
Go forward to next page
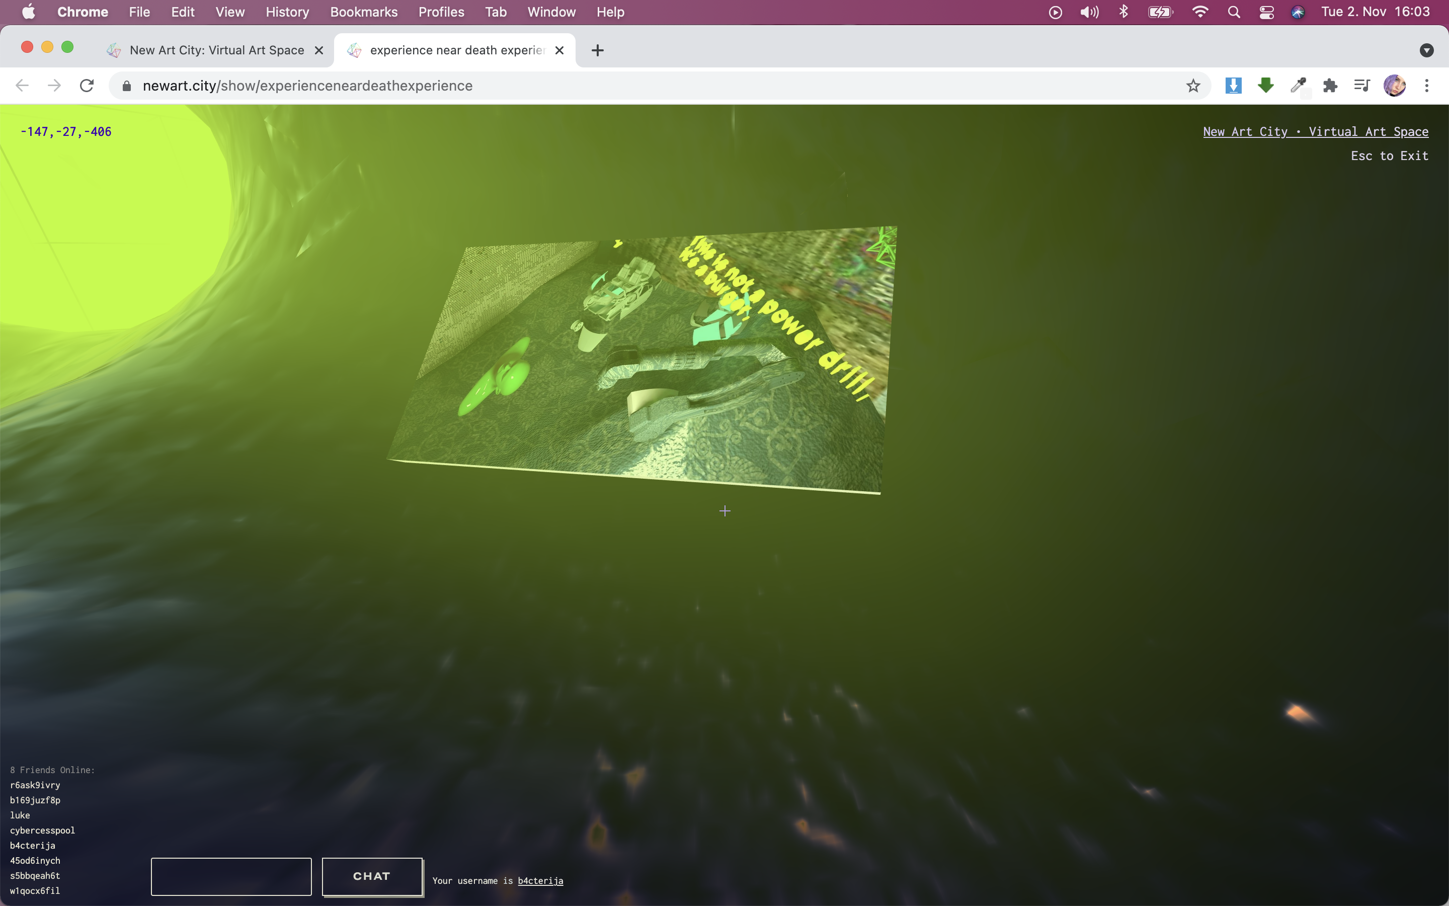coord(54,86)
